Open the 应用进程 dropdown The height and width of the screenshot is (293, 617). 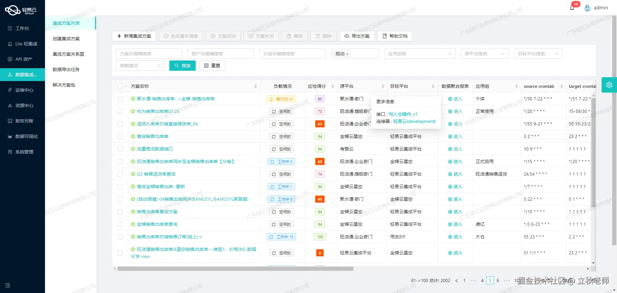point(420,54)
